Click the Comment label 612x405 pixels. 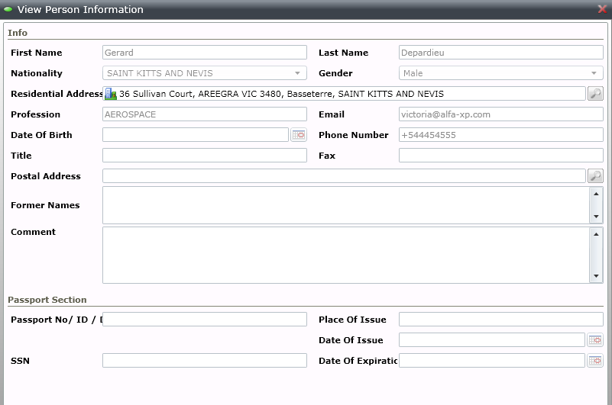click(33, 232)
